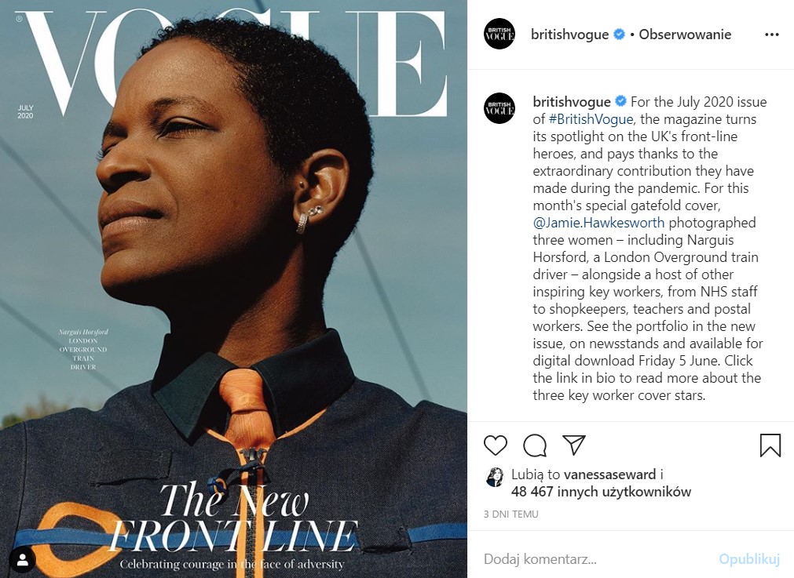Open the britishvogue username in caption
The width and height of the screenshot is (794, 578).
click(x=572, y=102)
